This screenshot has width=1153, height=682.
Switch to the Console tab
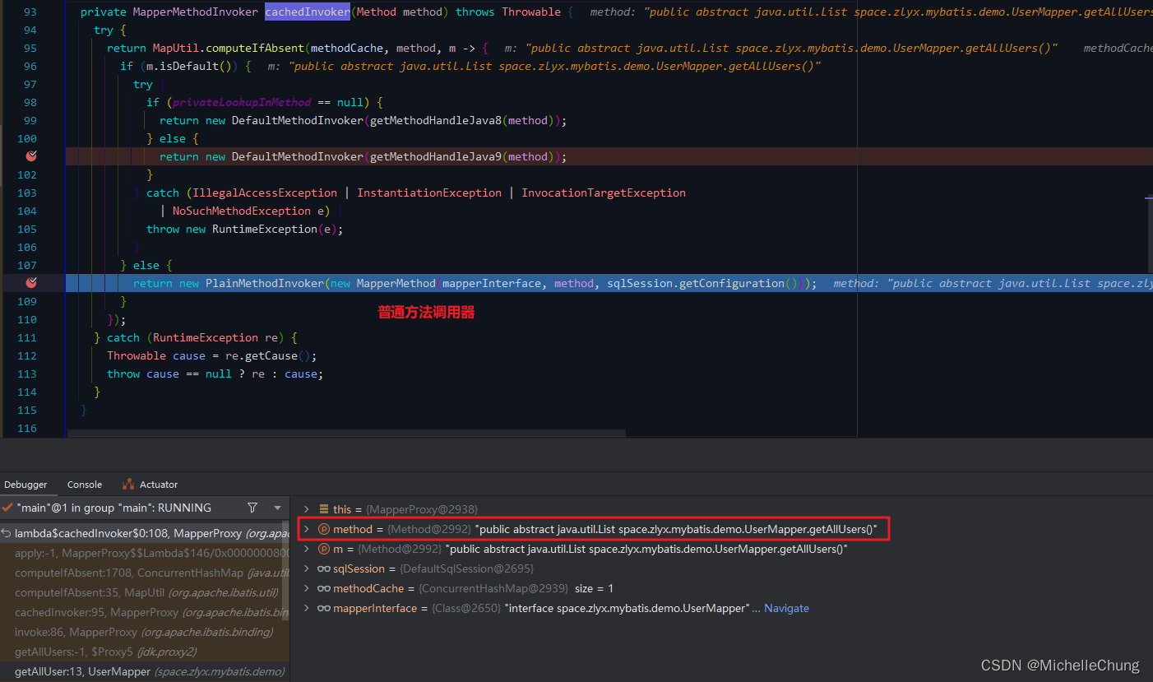coord(85,485)
